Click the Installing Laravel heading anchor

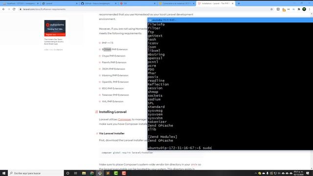pyautogui.click(x=96, y=112)
